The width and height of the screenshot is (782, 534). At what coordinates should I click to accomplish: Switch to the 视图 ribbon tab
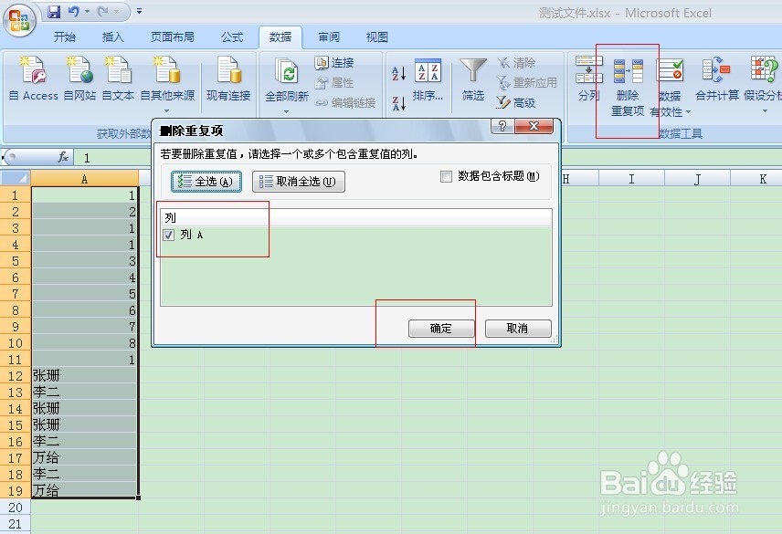click(x=375, y=37)
